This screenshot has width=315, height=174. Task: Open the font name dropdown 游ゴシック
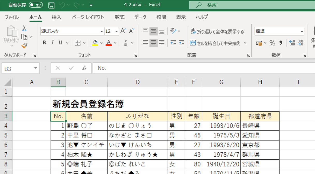click(102, 31)
